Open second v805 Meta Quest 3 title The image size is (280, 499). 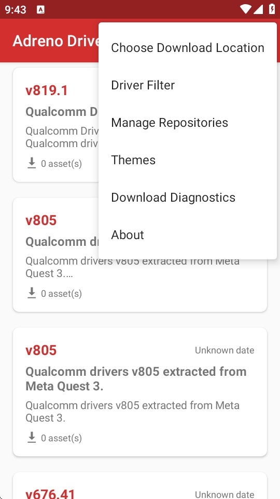point(136,379)
